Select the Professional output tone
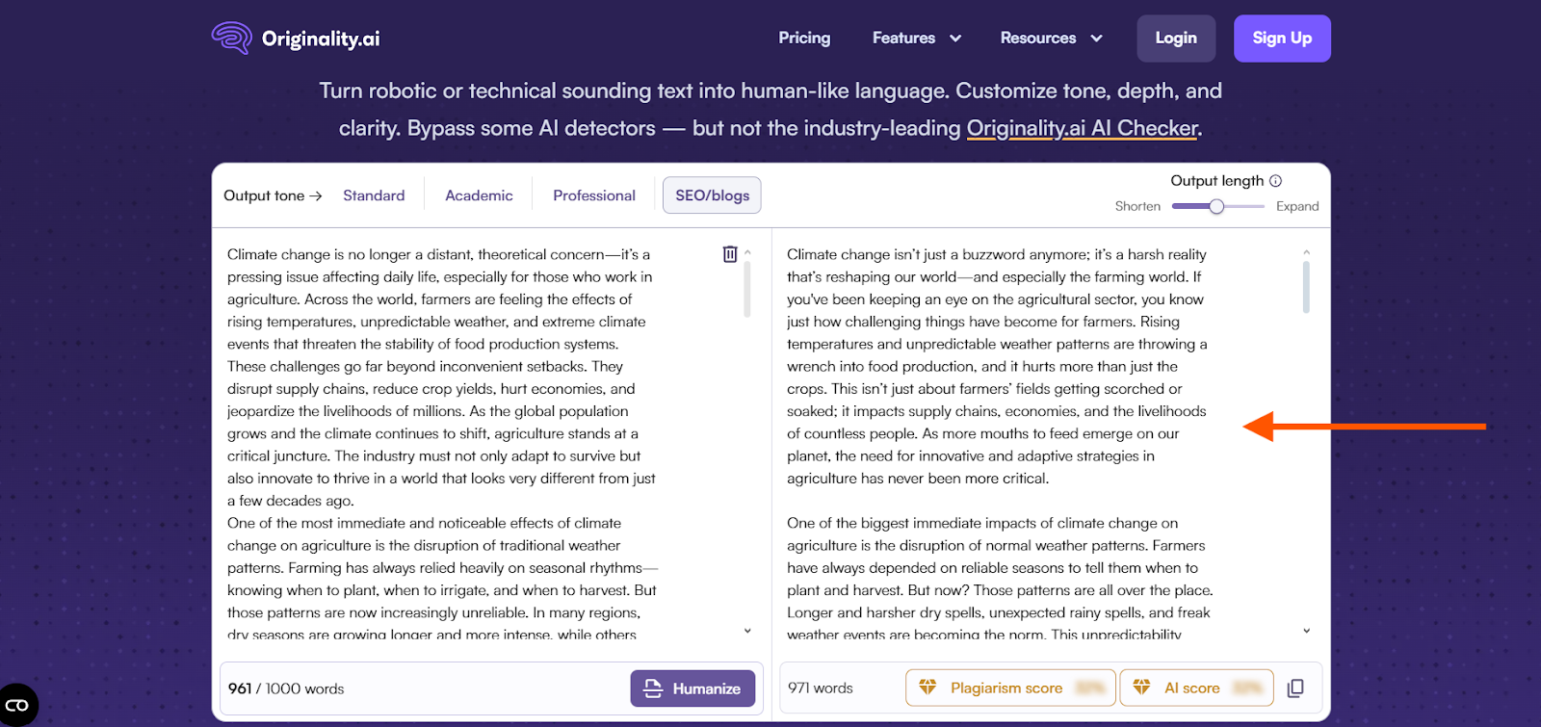This screenshot has height=727, width=1541. (x=594, y=195)
